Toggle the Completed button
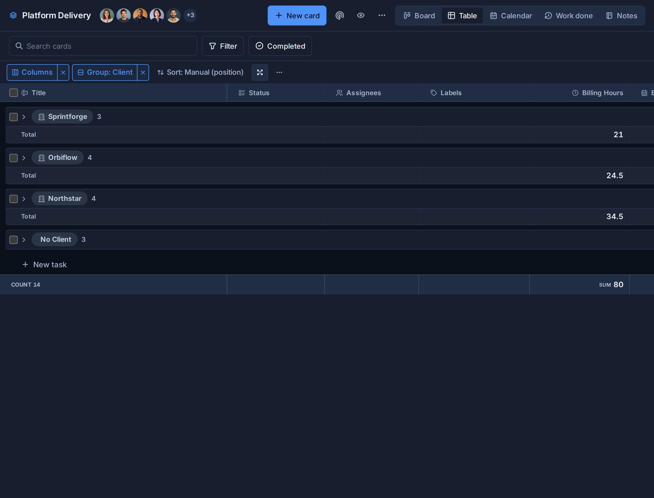Image resolution: width=654 pixels, height=498 pixels. pyautogui.click(x=280, y=46)
